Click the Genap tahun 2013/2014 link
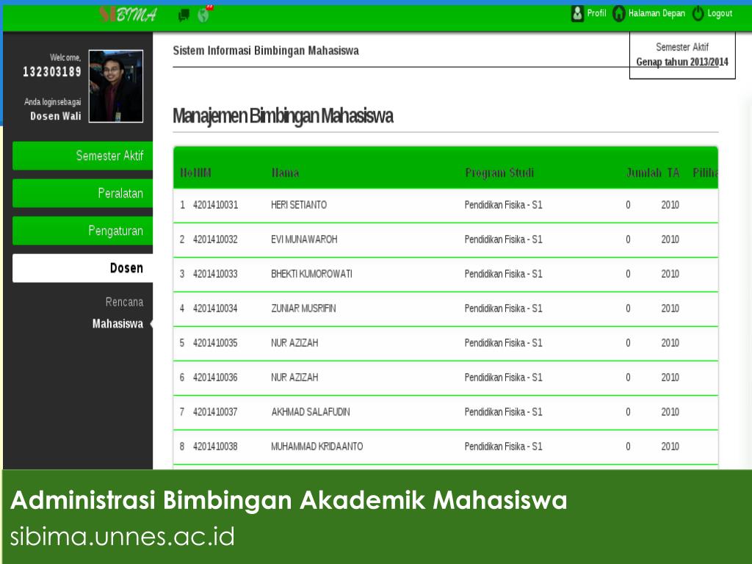 681,63
